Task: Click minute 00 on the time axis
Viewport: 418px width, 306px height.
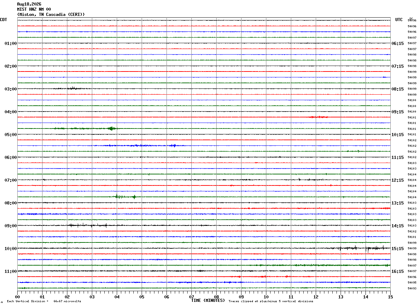Action: pos(18,297)
